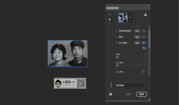Click the couple photo on the canvas

[x=68, y=53]
